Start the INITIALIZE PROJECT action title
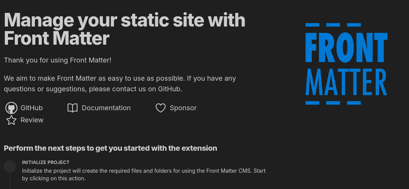 (46, 162)
